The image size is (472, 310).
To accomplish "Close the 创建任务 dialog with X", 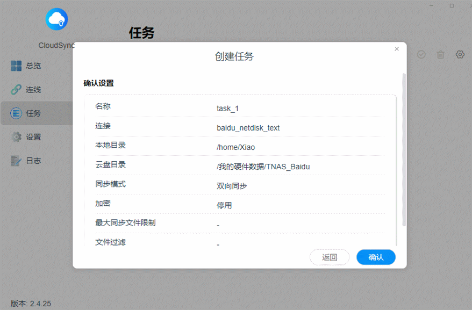I will [397, 49].
